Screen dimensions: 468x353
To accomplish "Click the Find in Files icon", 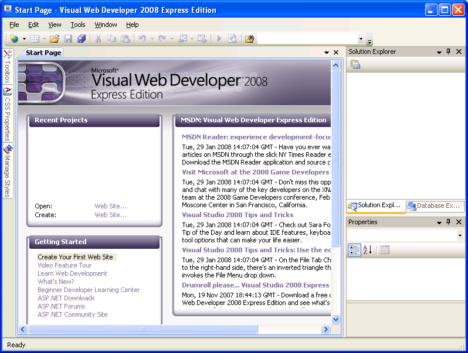I will click(232, 39).
